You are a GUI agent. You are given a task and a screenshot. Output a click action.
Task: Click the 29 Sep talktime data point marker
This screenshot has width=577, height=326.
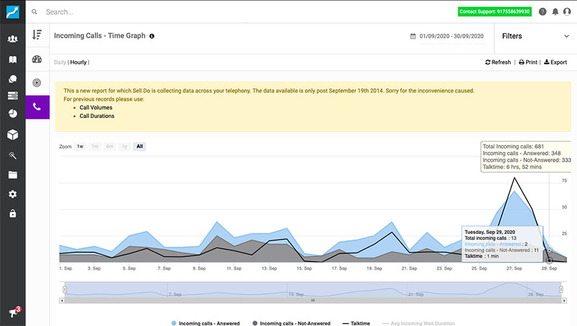(x=549, y=260)
